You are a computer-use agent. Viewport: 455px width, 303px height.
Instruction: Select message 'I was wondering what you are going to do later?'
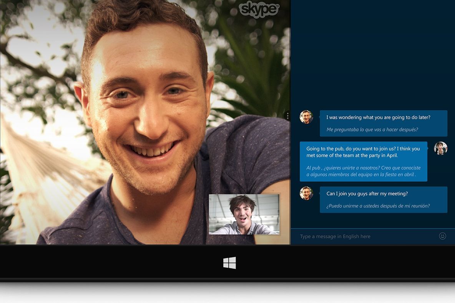point(378,117)
